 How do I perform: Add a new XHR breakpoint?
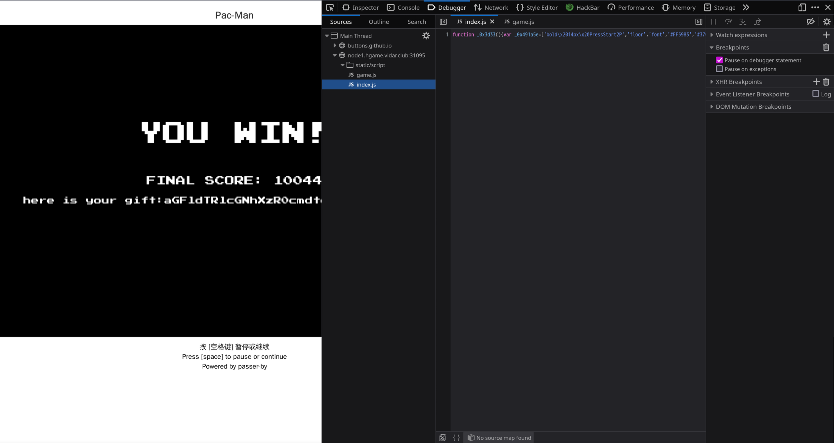tap(816, 82)
